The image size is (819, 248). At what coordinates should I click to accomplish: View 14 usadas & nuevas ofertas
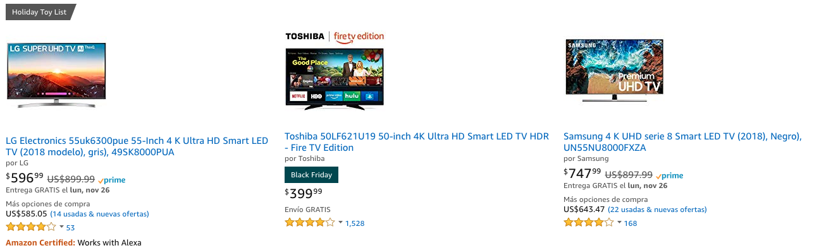[x=99, y=214]
